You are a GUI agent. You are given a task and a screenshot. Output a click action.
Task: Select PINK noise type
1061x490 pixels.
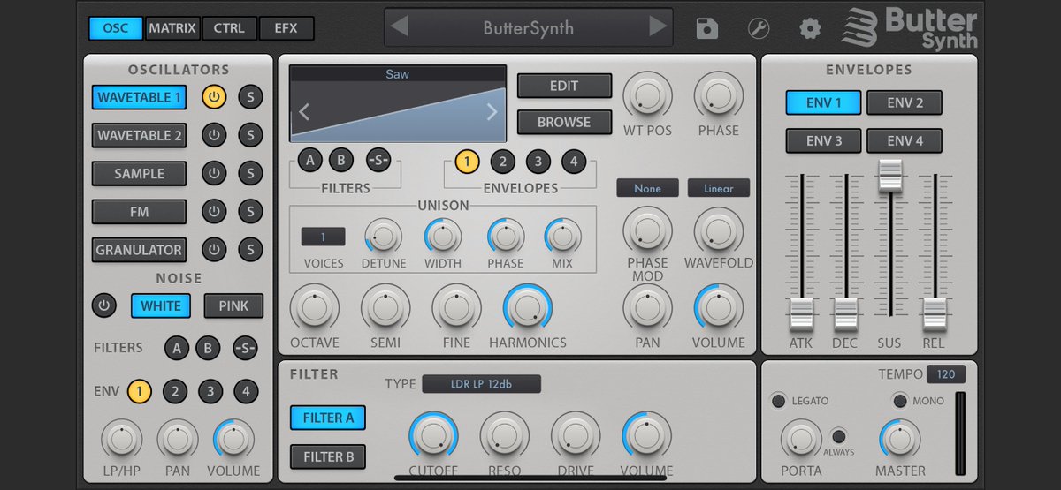tap(233, 306)
